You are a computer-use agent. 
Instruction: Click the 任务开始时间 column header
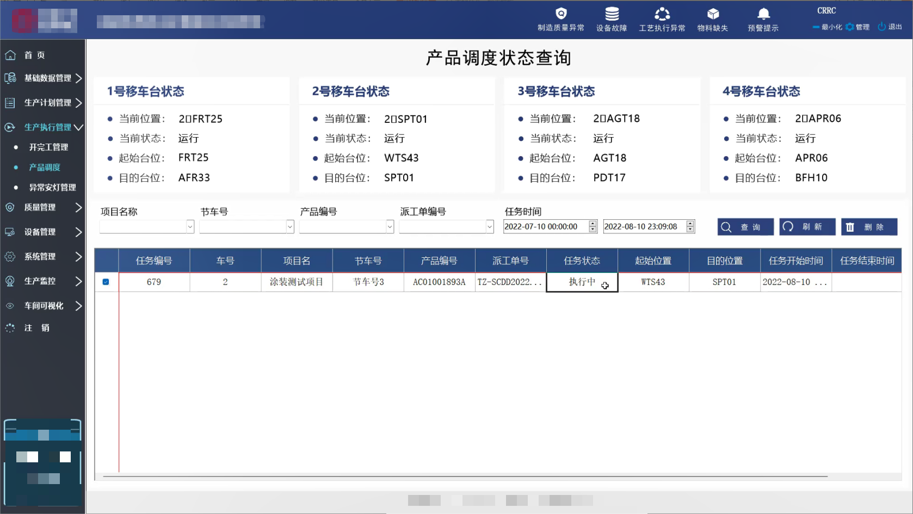pyautogui.click(x=796, y=261)
